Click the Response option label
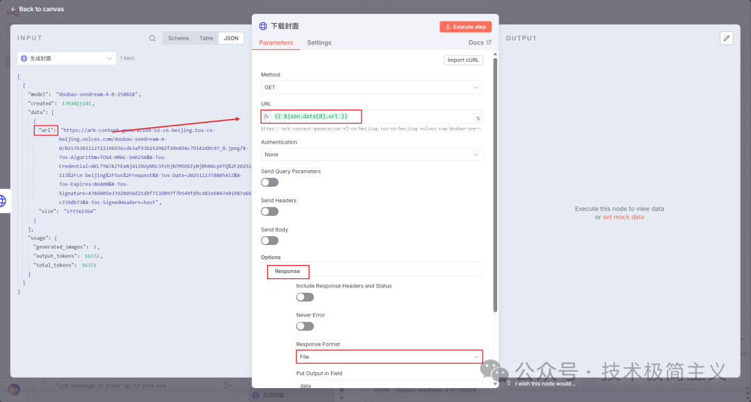751x402 pixels. pyautogui.click(x=287, y=271)
